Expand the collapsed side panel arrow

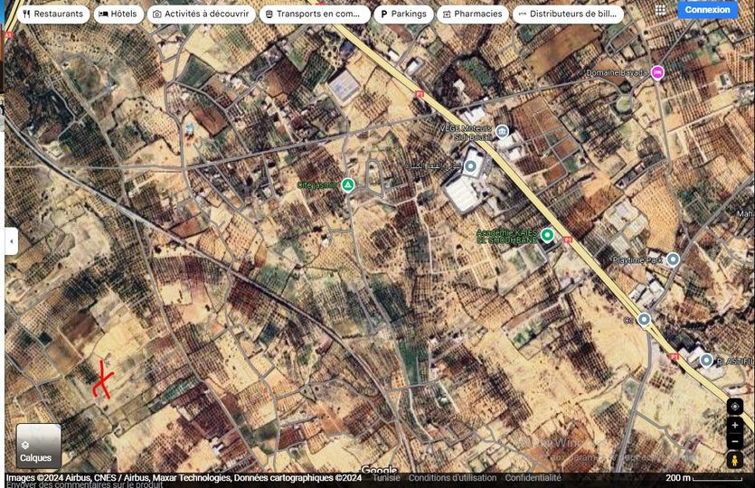[11, 241]
